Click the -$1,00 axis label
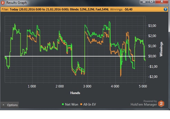 click(153, 66)
